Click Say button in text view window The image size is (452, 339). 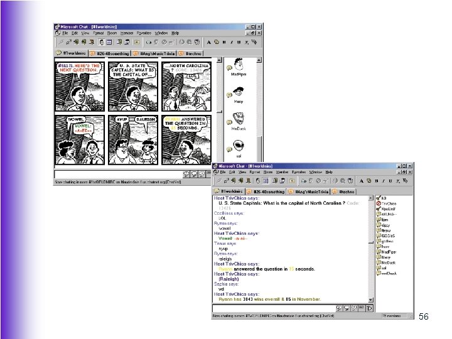(339, 308)
